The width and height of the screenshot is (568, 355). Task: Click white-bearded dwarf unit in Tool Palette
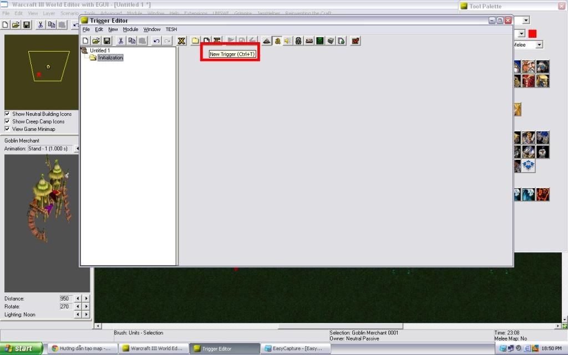click(529, 67)
